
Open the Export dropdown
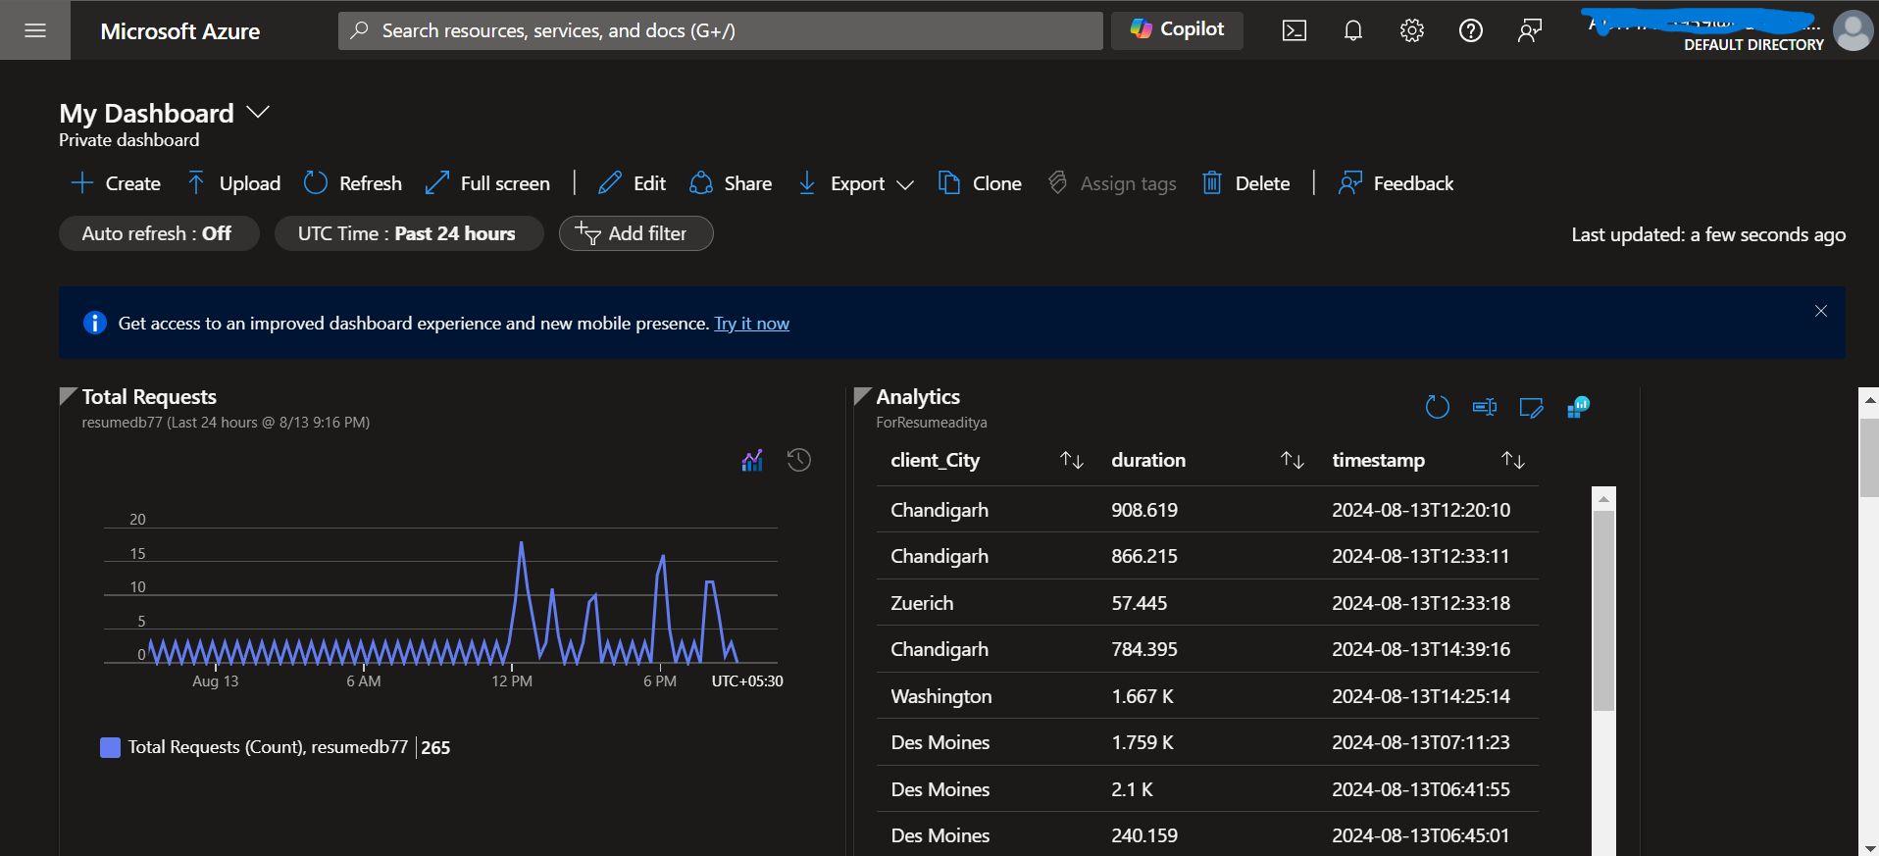coord(856,183)
